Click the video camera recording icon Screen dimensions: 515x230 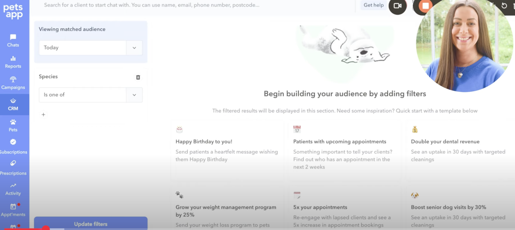[x=397, y=6]
